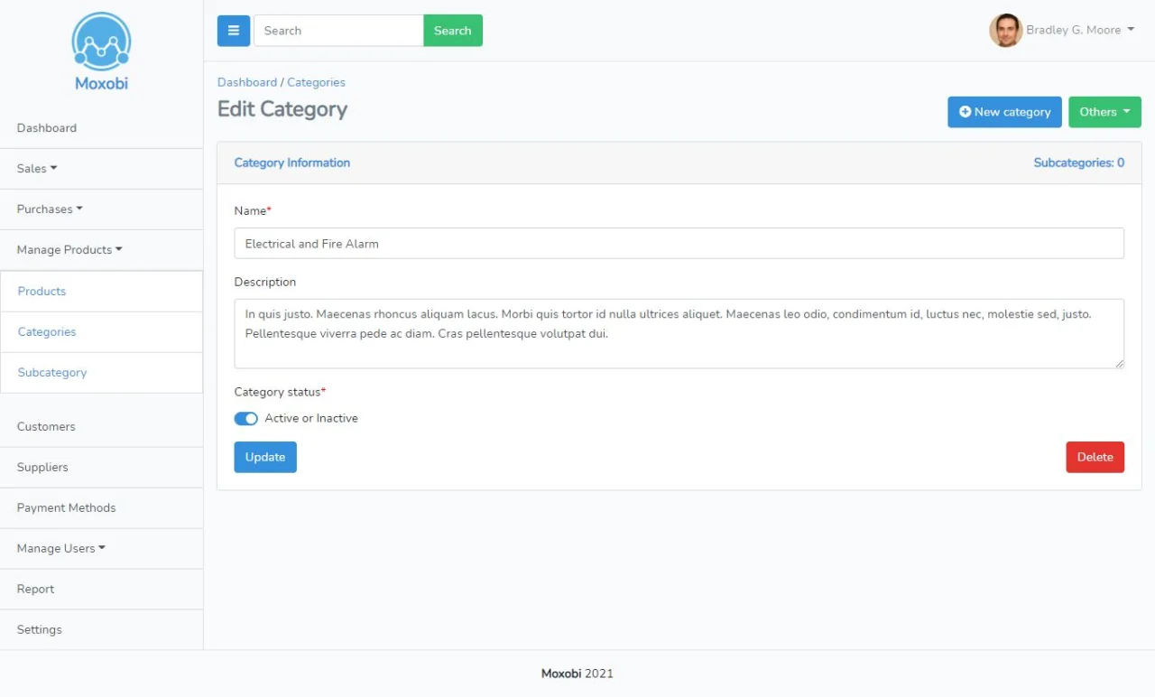1155x697 pixels.
Task: Open Products submenu item
Action: (101, 292)
